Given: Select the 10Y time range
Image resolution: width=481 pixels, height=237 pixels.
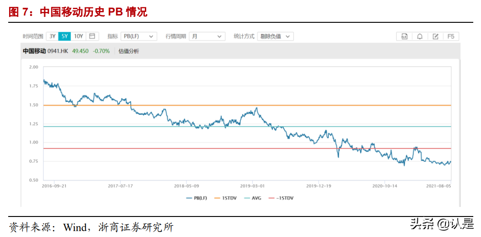Looking at the screenshot, I should [x=78, y=36].
